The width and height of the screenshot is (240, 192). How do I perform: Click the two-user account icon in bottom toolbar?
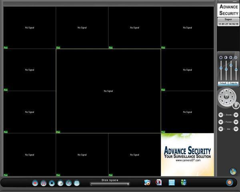(x=184, y=182)
